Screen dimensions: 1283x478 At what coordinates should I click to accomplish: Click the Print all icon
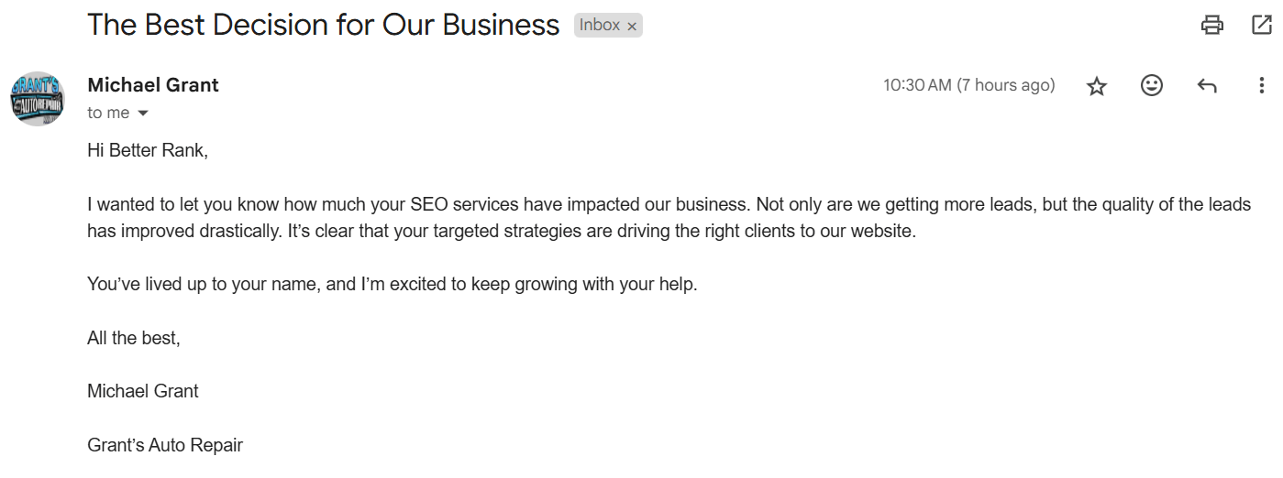(1211, 25)
